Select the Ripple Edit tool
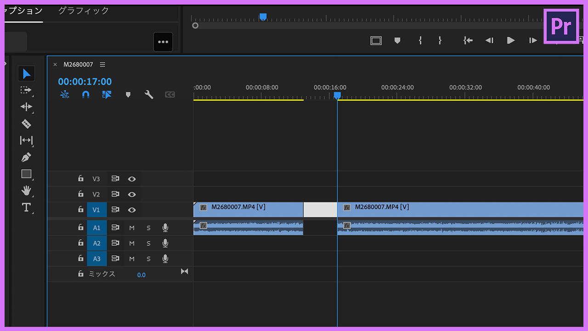The height and width of the screenshot is (331, 588). coord(26,107)
